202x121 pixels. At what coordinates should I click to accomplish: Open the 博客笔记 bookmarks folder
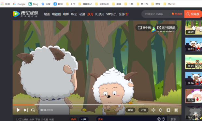click(85, 4)
